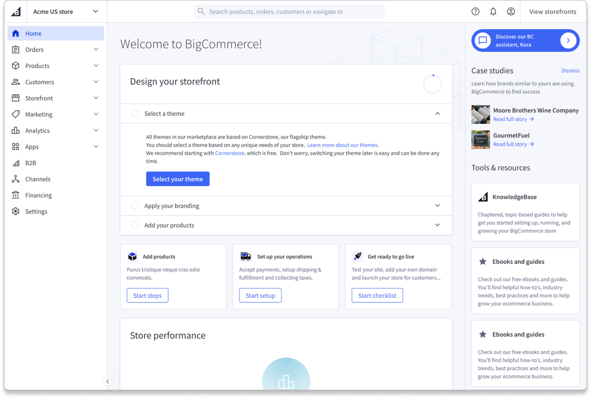Go to Home in the sidebar

click(56, 33)
